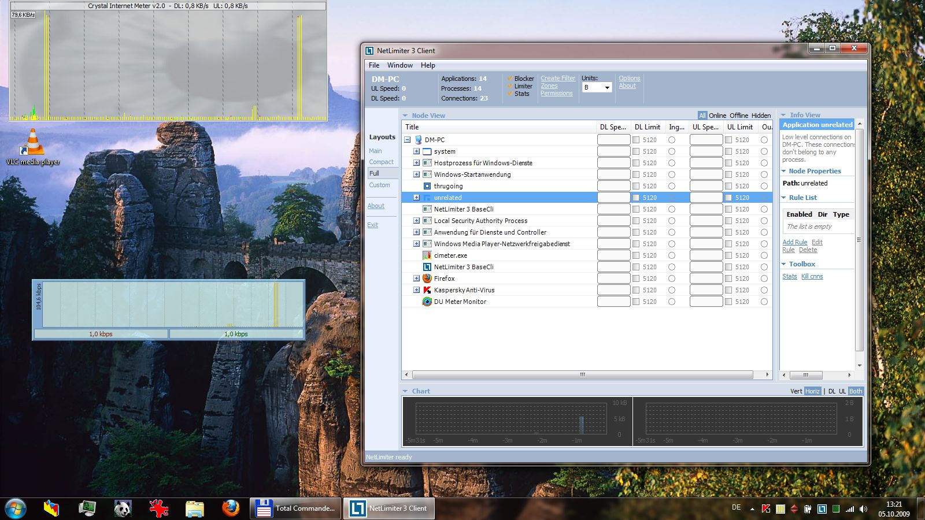Toggle the Limiter checkmark
The width and height of the screenshot is (925, 520).
[510, 86]
